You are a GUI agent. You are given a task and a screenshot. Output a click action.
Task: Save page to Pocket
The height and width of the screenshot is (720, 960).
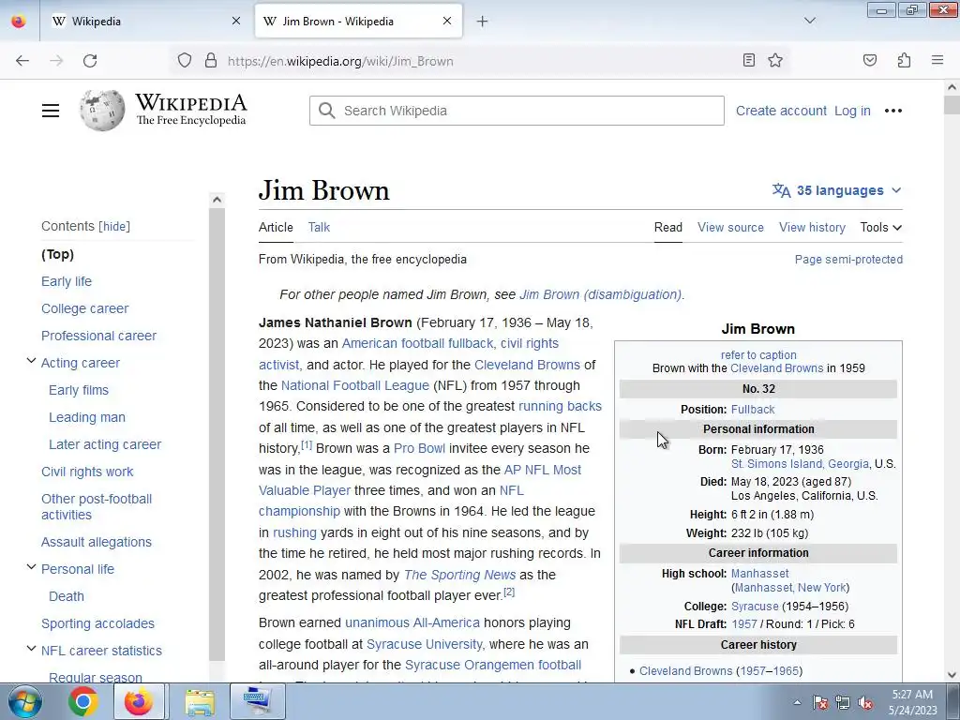(870, 60)
